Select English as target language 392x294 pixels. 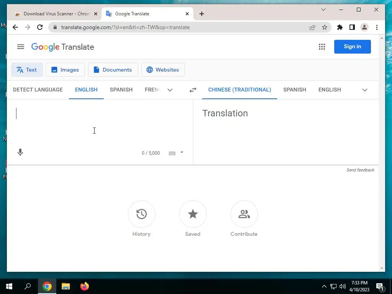pyautogui.click(x=330, y=90)
